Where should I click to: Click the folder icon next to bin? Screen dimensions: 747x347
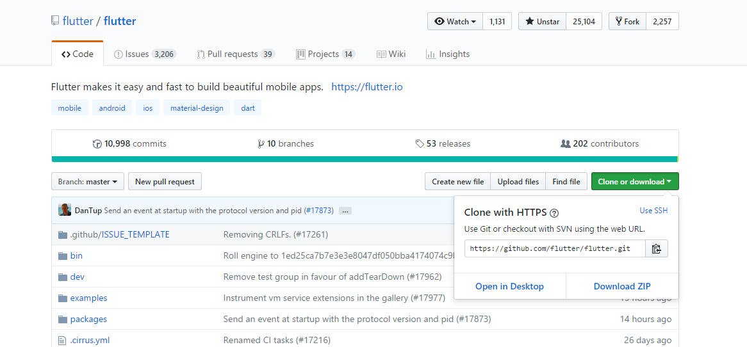point(62,255)
